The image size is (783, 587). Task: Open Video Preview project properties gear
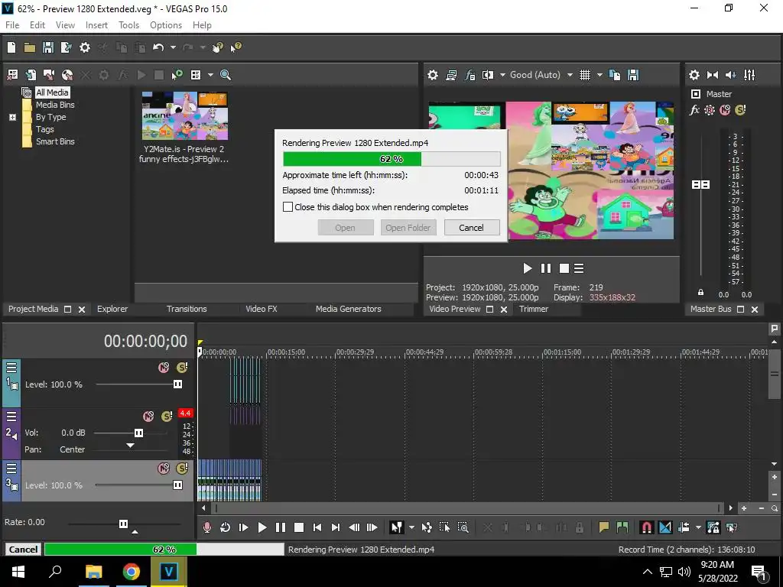pyautogui.click(x=433, y=75)
